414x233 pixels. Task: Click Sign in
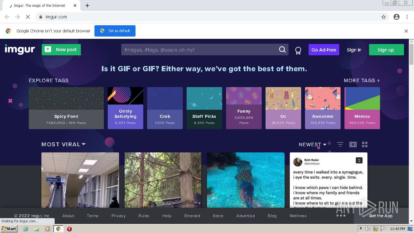pyautogui.click(x=354, y=50)
